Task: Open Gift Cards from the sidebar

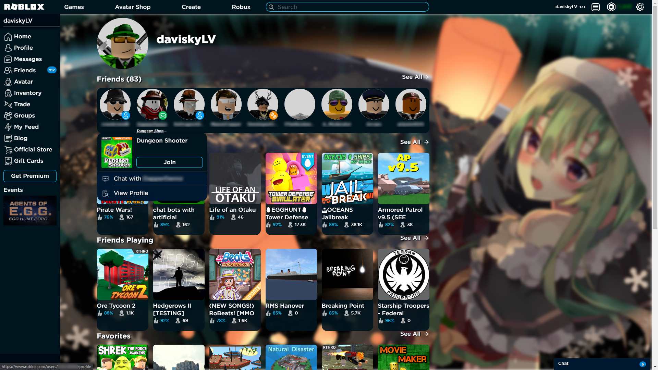Action: [x=29, y=161]
